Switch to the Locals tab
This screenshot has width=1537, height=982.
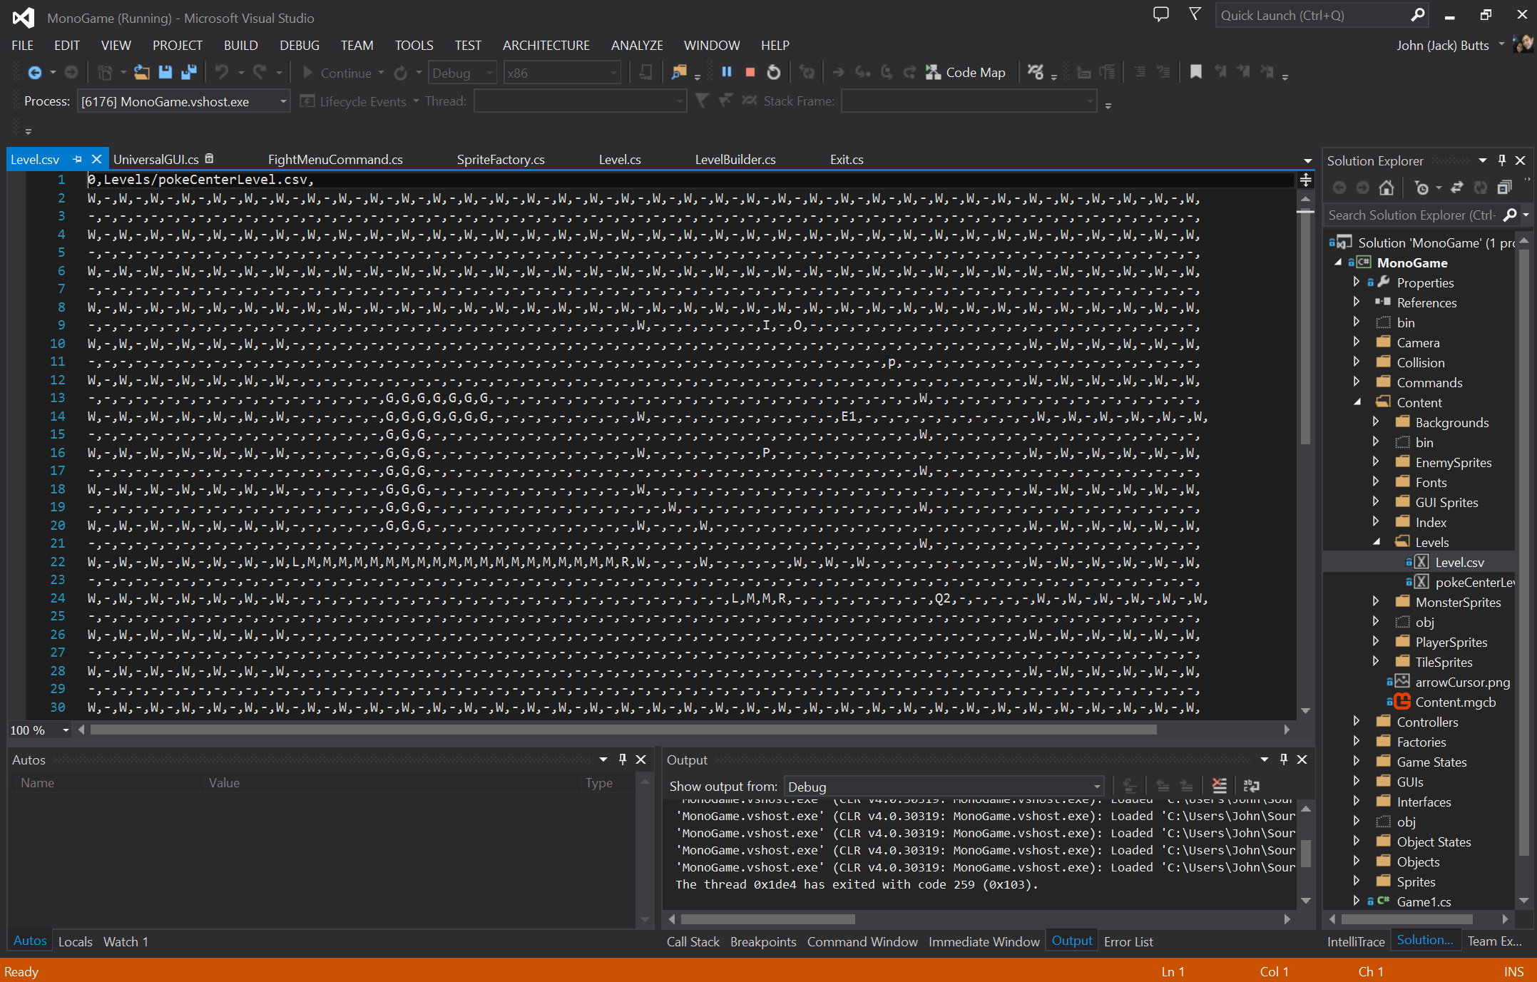tap(76, 941)
